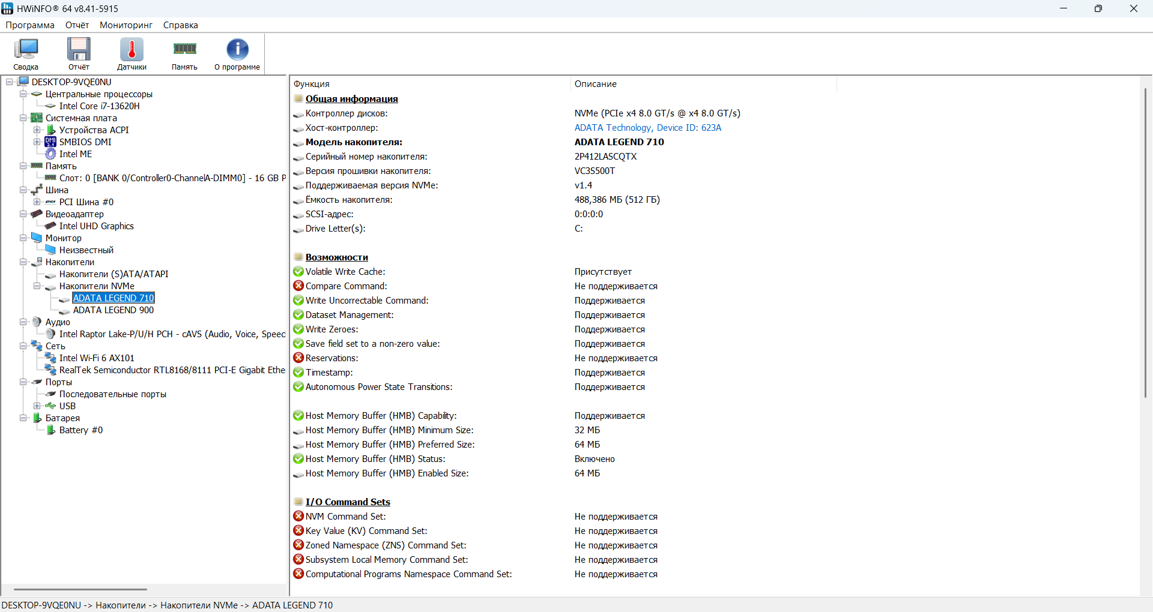Click the Отчёт save report icon
This screenshot has width=1153, height=612.
point(79,49)
